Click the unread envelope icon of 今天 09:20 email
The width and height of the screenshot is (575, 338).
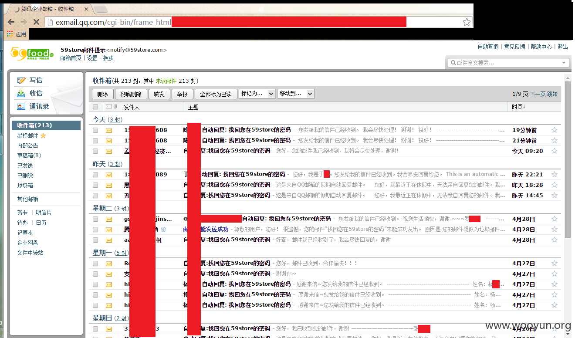tap(108, 151)
